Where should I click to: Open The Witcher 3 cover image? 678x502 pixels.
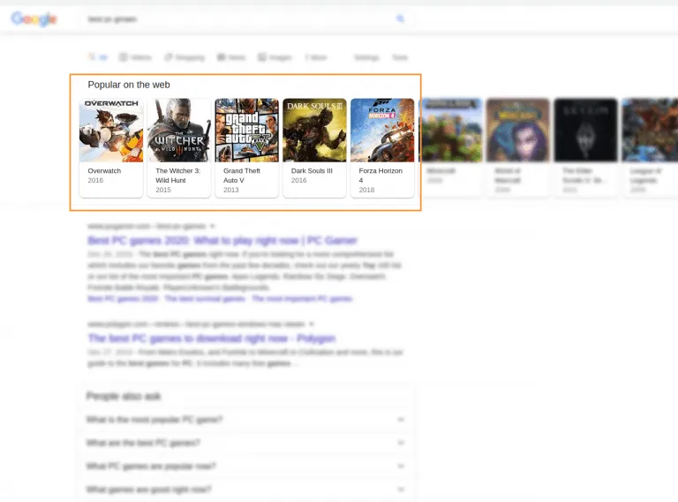pos(179,130)
